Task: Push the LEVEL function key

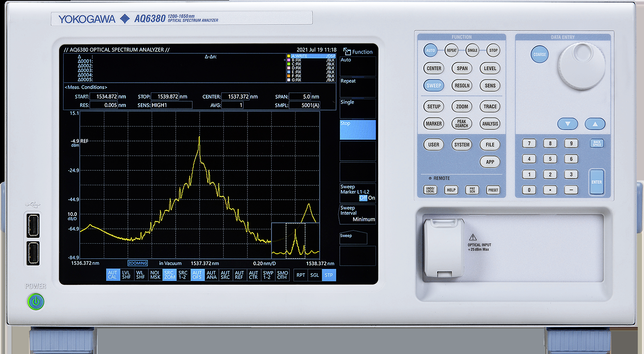Action: 490,68
